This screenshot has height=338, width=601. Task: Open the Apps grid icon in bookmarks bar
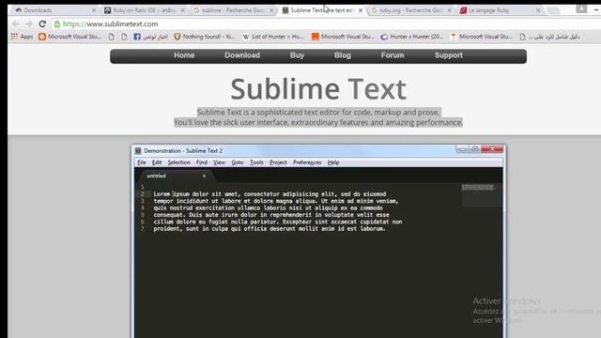(x=15, y=37)
